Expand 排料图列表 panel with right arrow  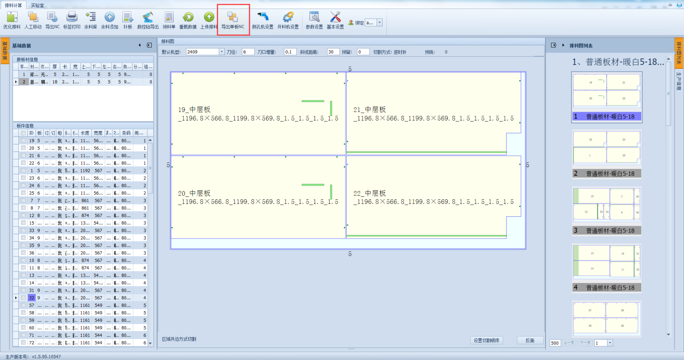[x=563, y=45]
